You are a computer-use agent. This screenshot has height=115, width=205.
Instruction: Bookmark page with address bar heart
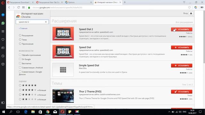tap(189, 7)
